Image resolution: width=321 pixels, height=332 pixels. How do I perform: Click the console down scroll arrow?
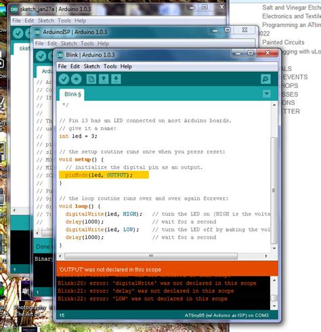point(274,306)
